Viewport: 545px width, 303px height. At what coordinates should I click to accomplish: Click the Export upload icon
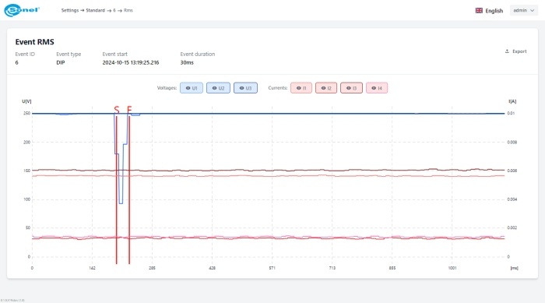pos(507,51)
